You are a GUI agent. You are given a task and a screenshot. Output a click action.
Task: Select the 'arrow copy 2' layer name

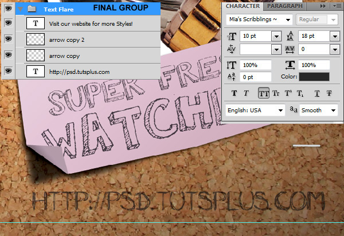pyautogui.click(x=67, y=40)
